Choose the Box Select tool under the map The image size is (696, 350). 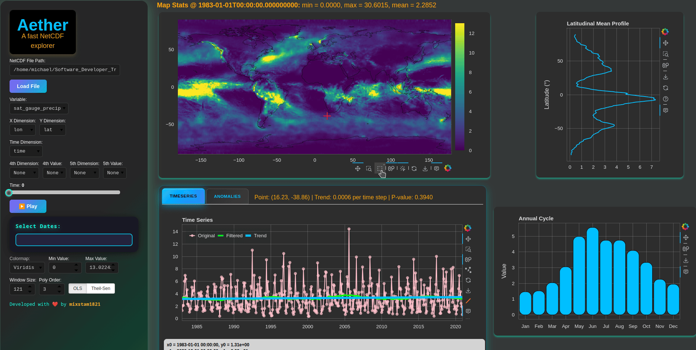[380, 168]
